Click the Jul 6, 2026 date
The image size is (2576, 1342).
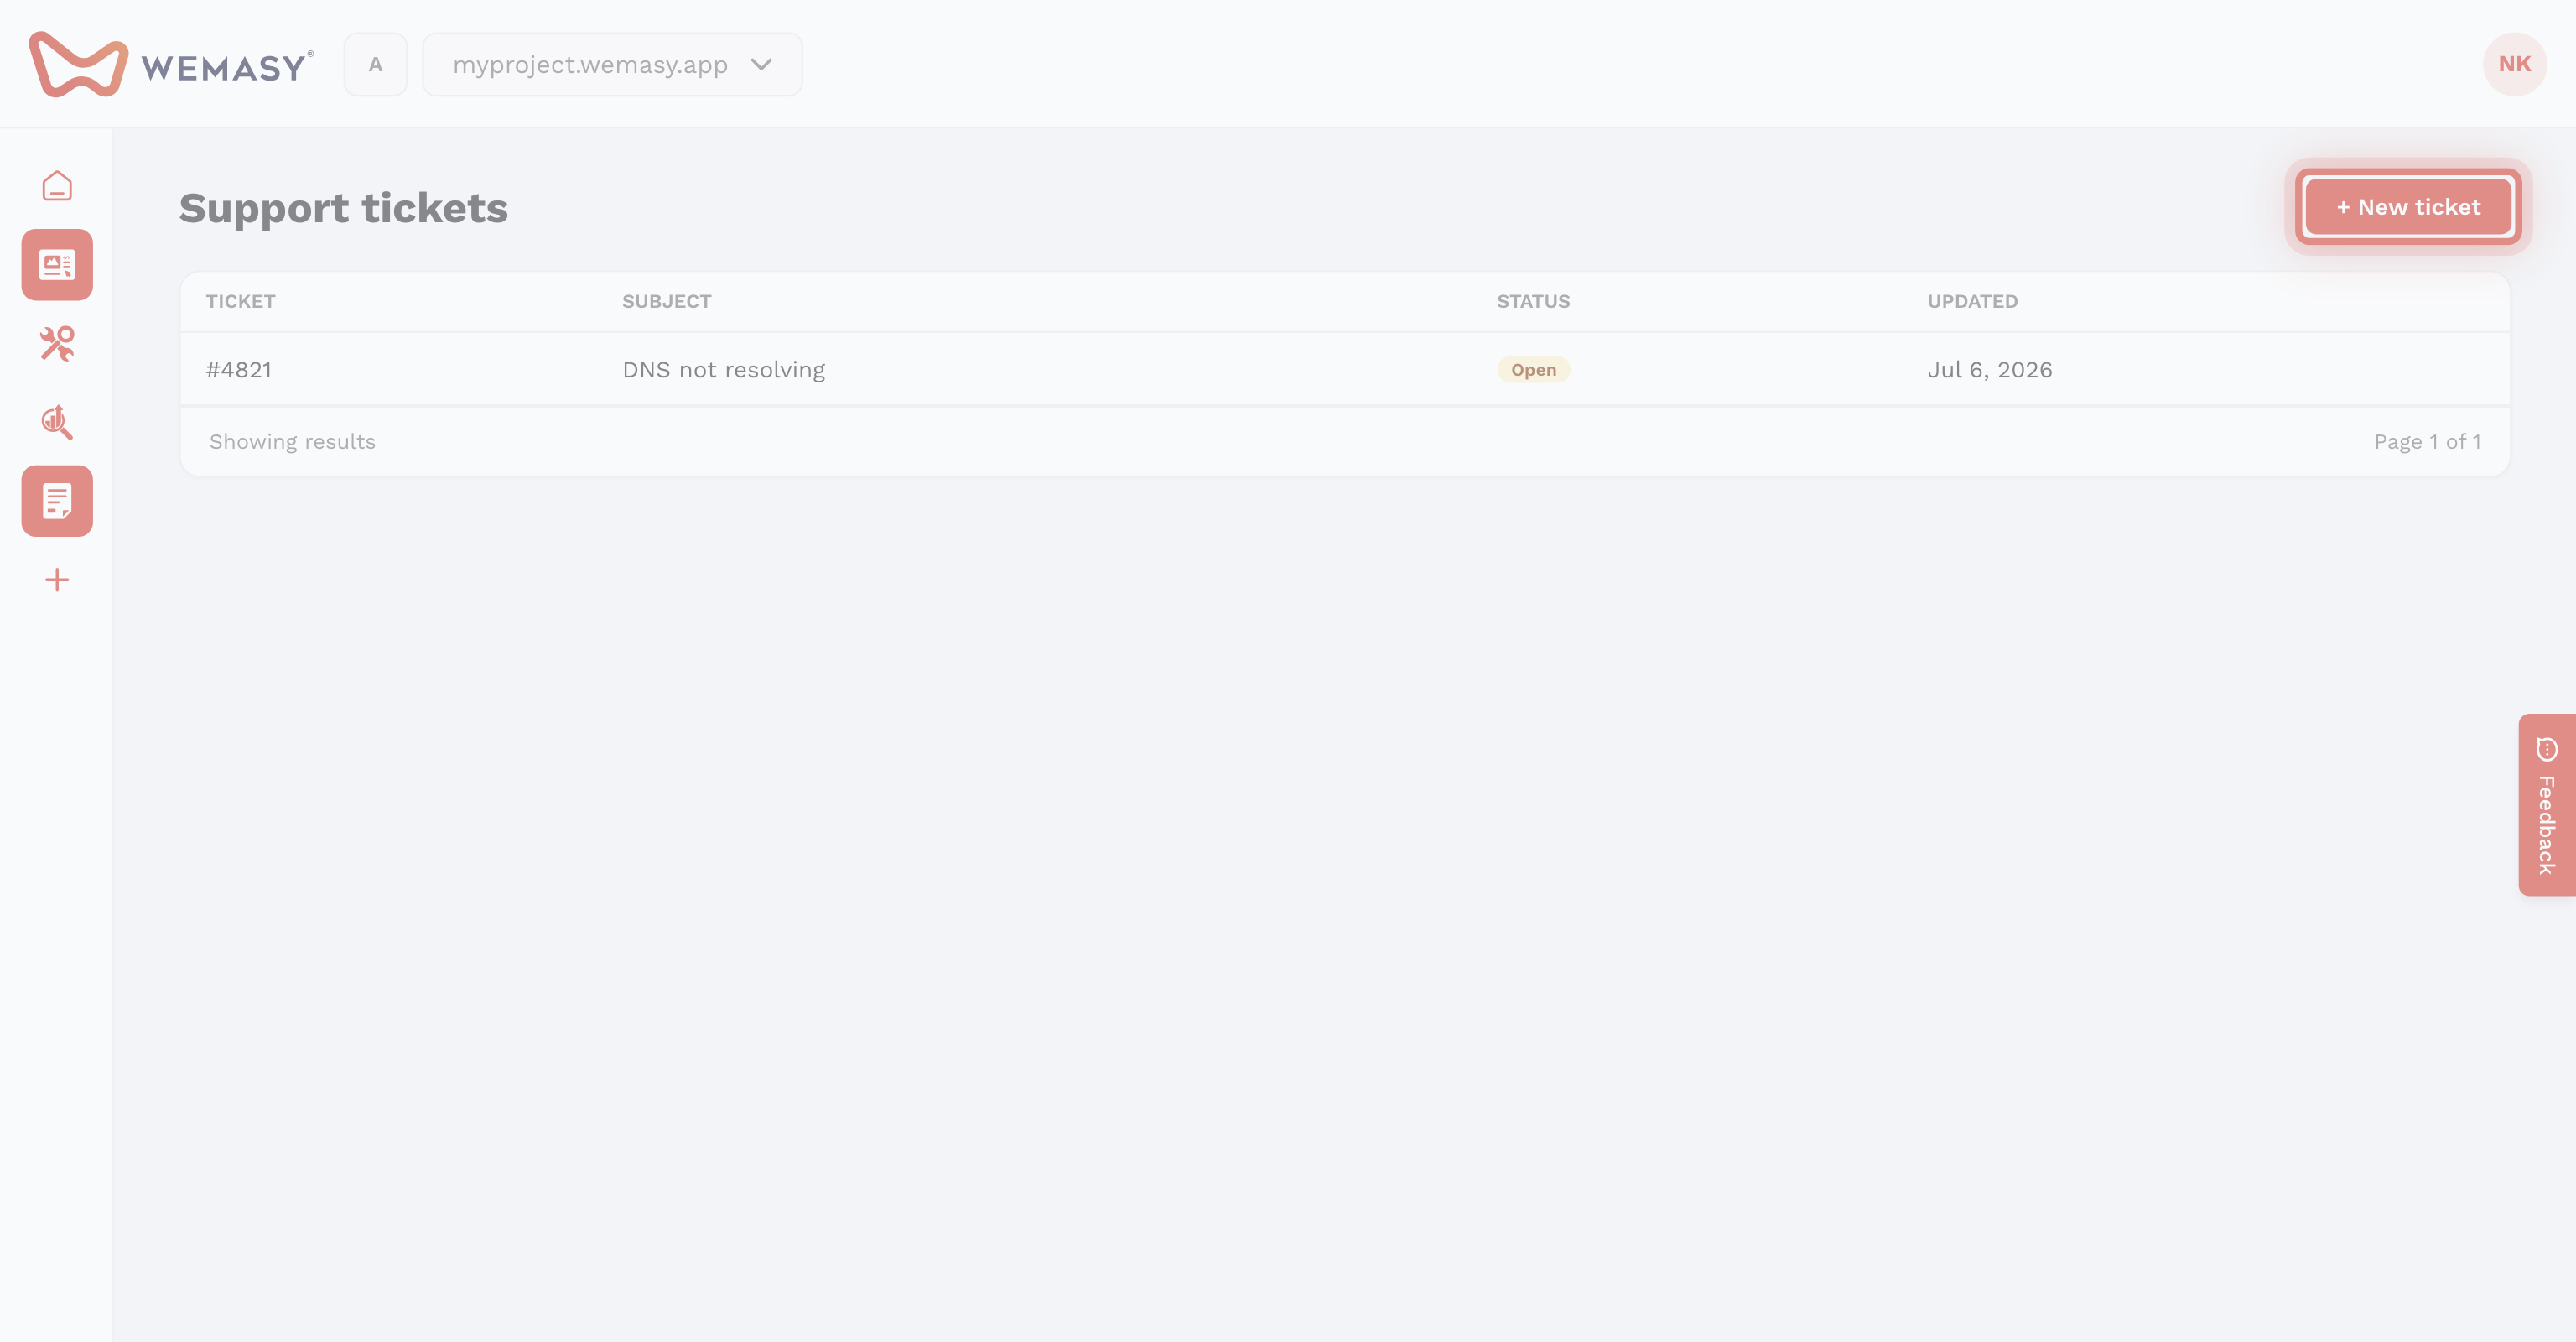point(1989,370)
